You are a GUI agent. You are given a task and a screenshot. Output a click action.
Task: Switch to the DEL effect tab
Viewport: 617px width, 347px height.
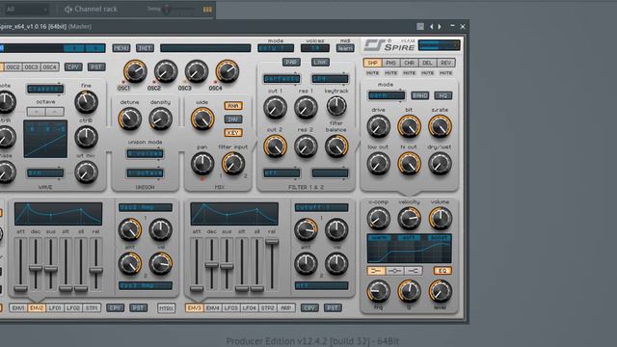coord(427,63)
